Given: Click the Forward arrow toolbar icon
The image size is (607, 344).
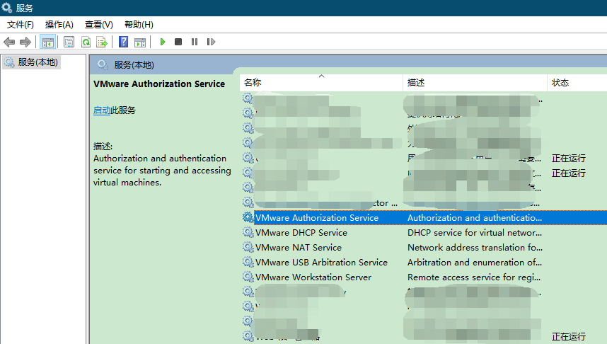Looking at the screenshot, I should click(x=25, y=42).
